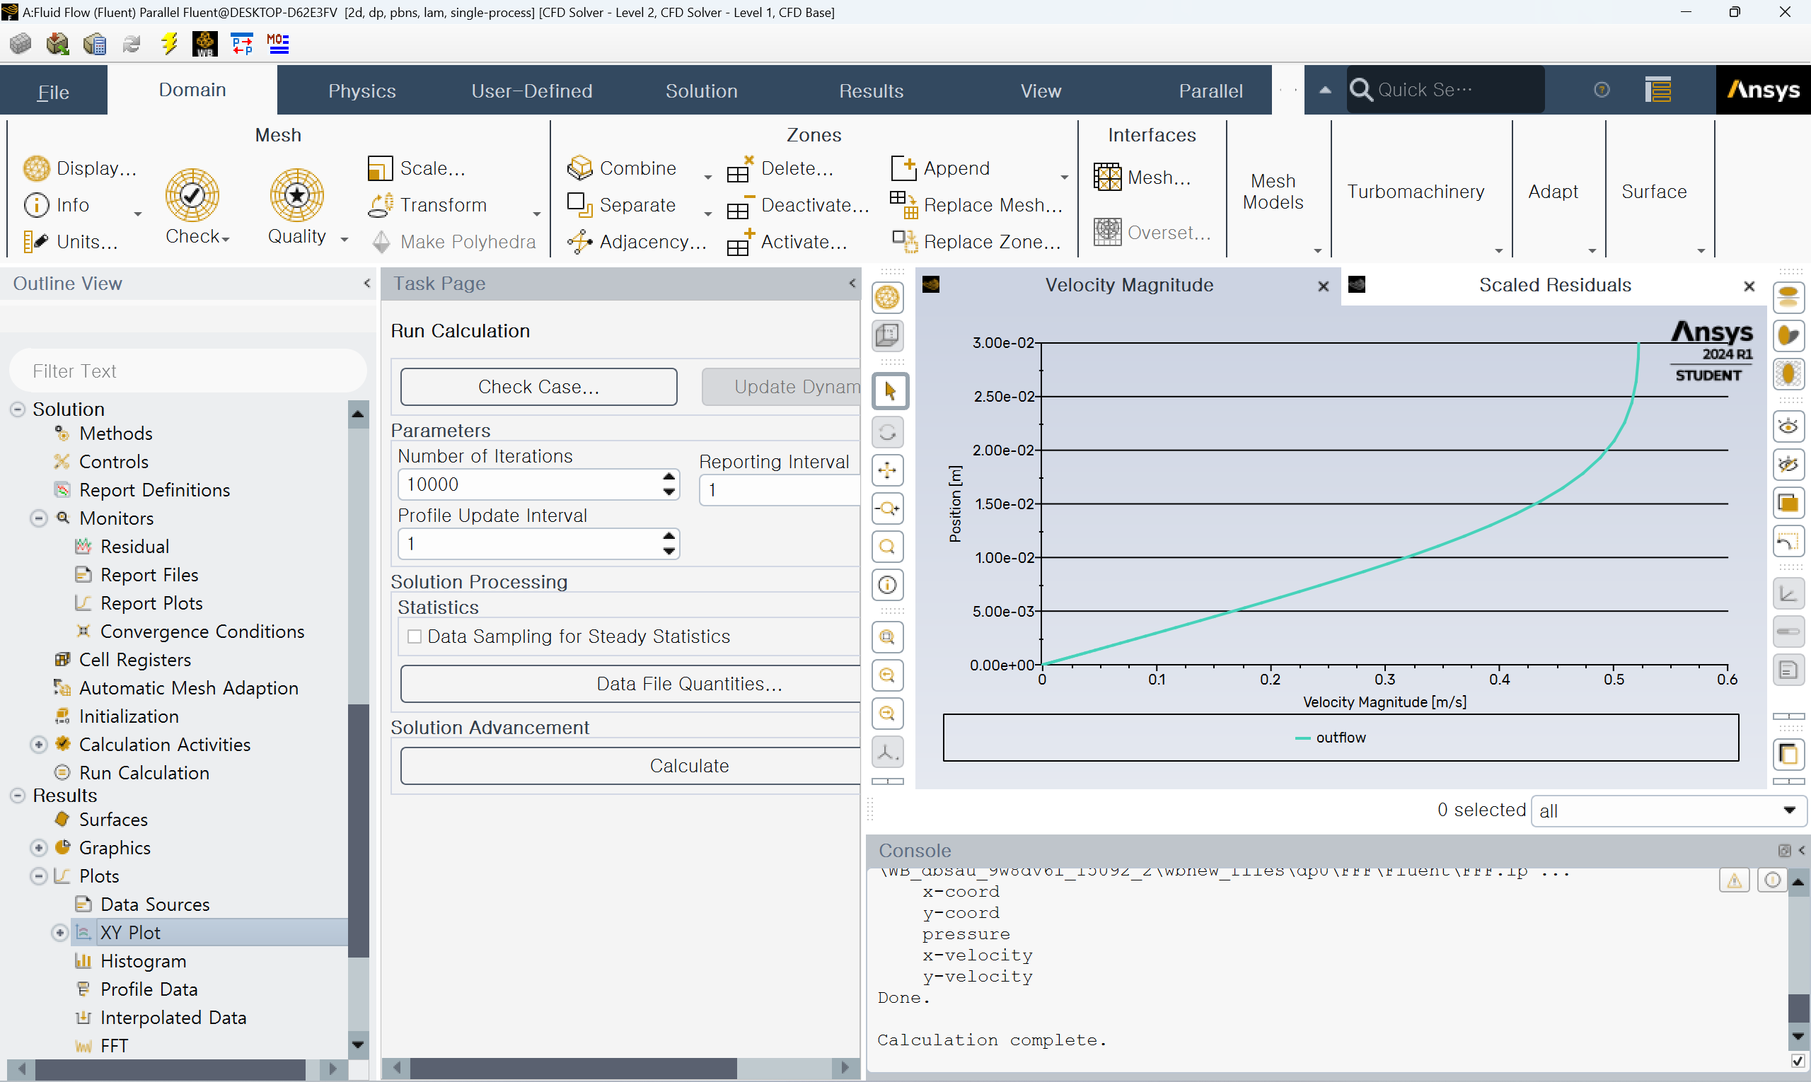
Task: Open the Solution ribbon tab
Action: coord(702,91)
